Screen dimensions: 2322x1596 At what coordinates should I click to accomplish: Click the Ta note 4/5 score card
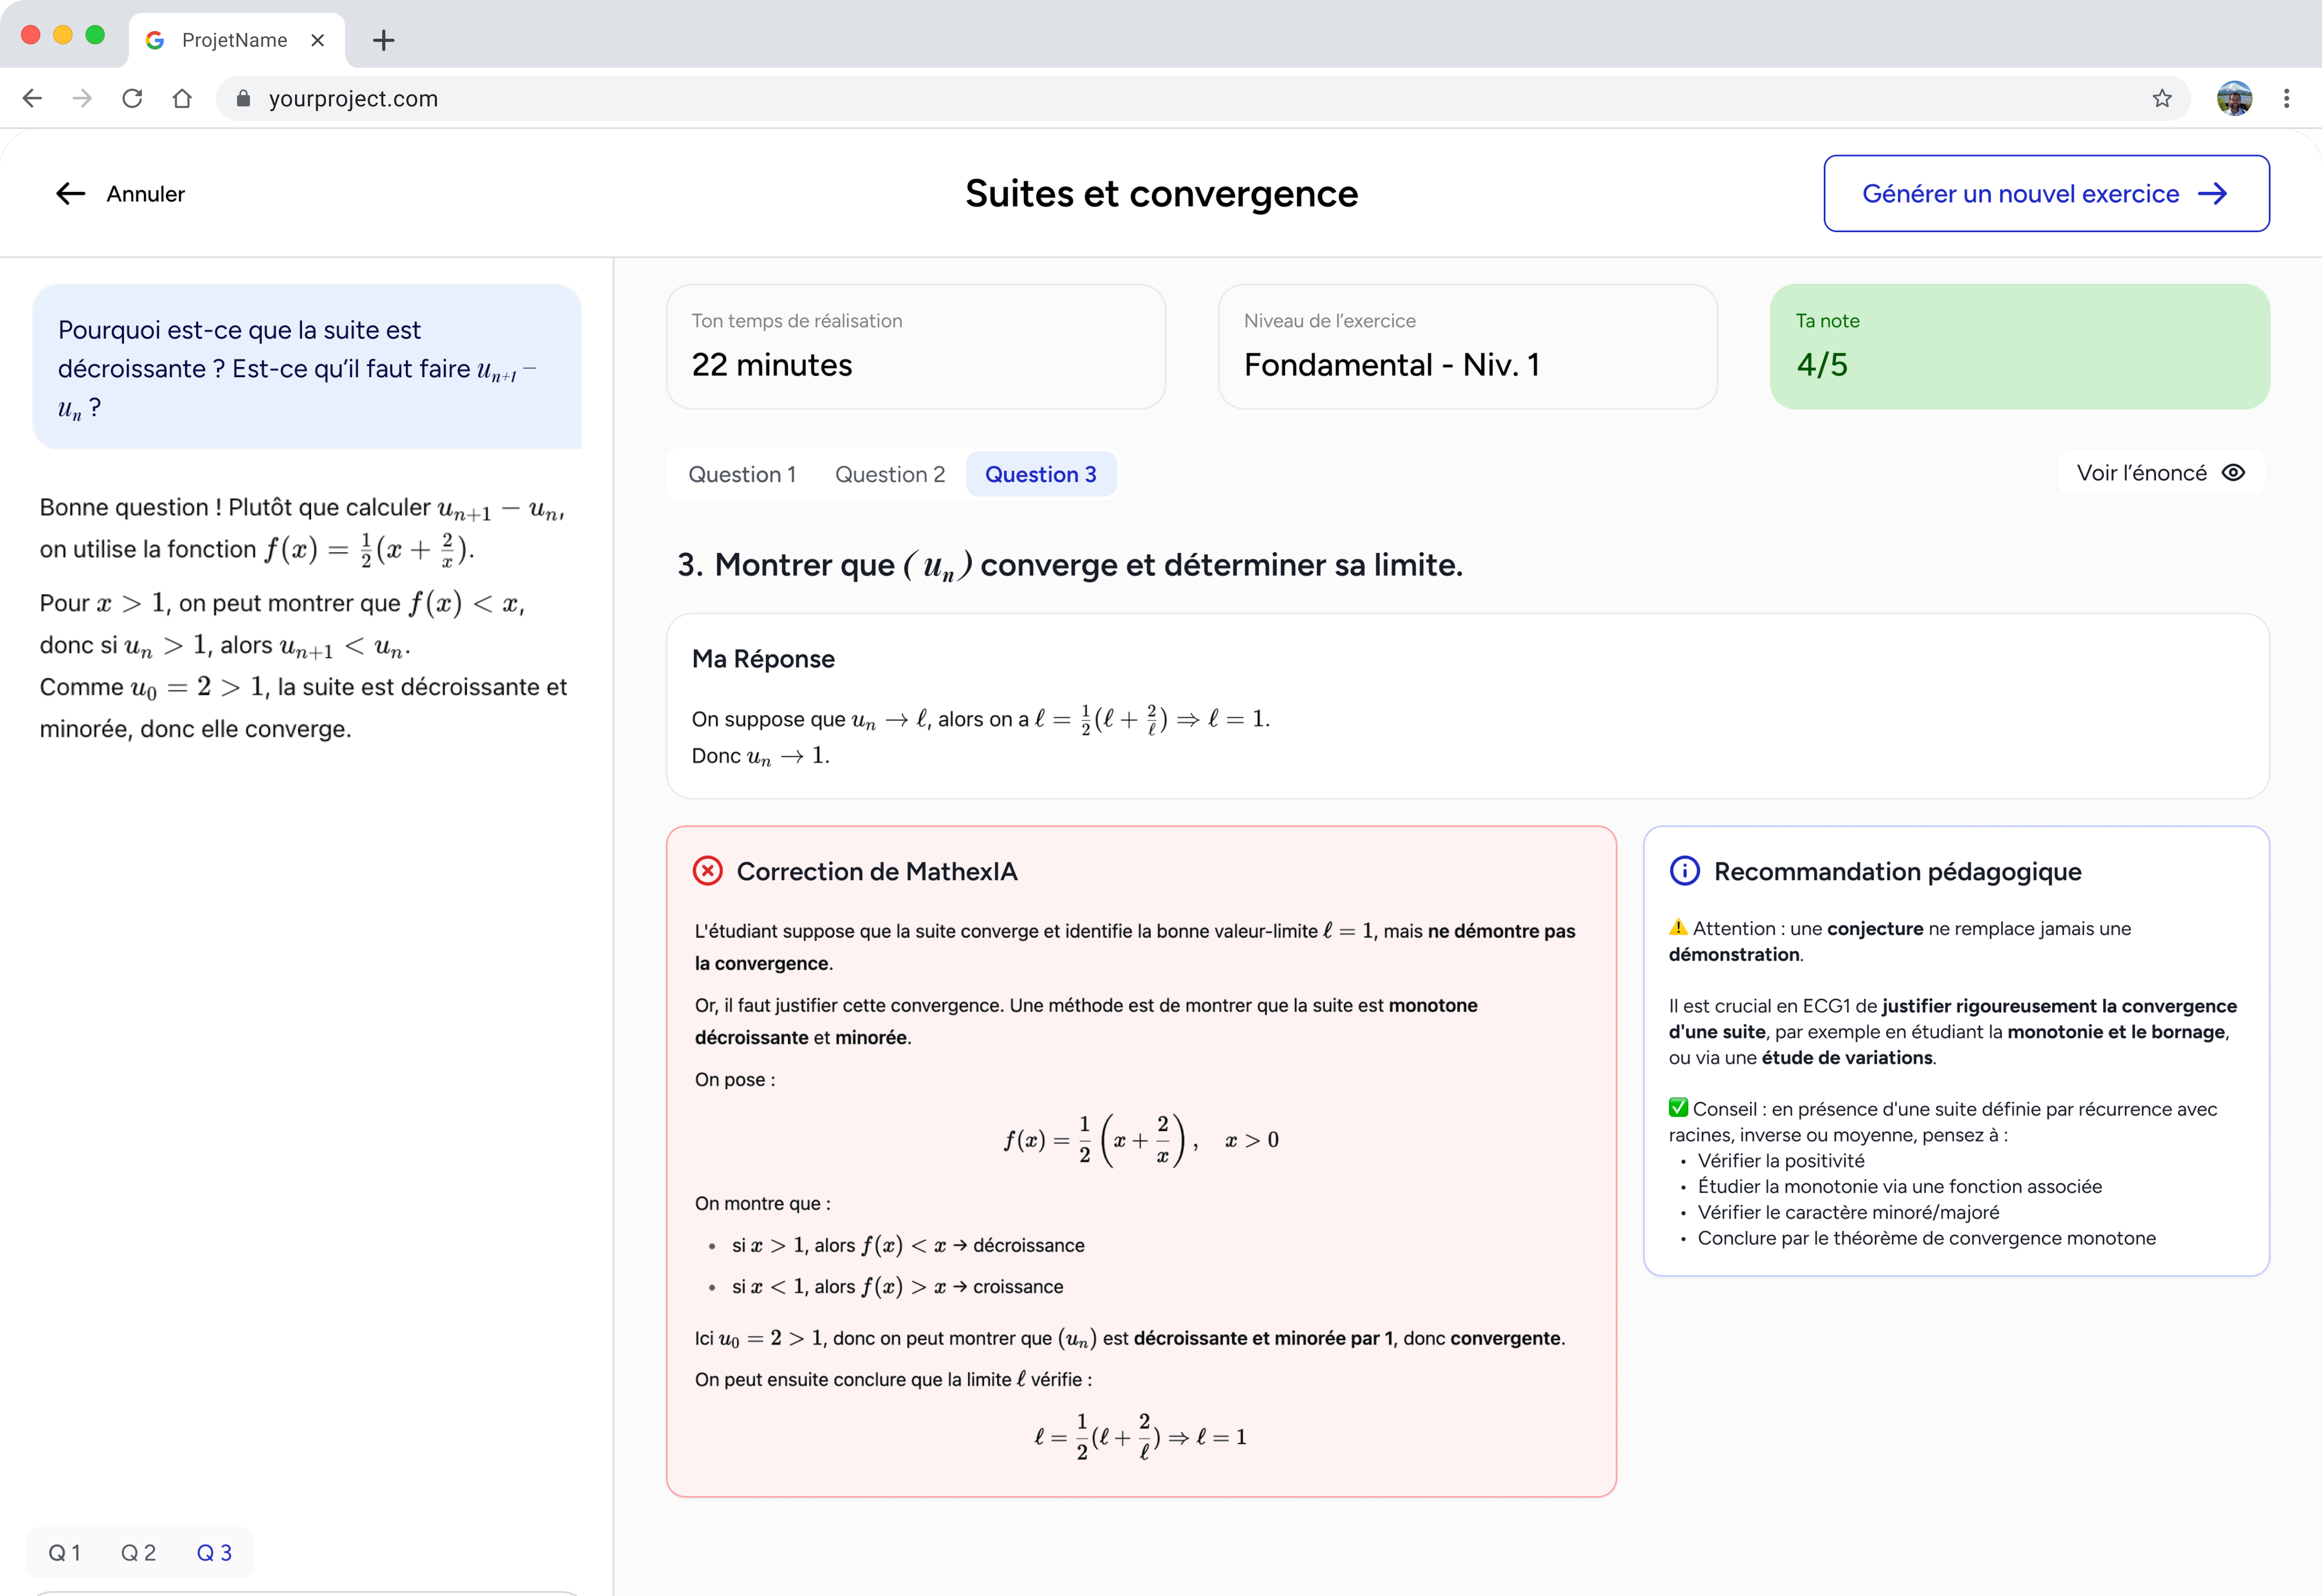click(2019, 346)
